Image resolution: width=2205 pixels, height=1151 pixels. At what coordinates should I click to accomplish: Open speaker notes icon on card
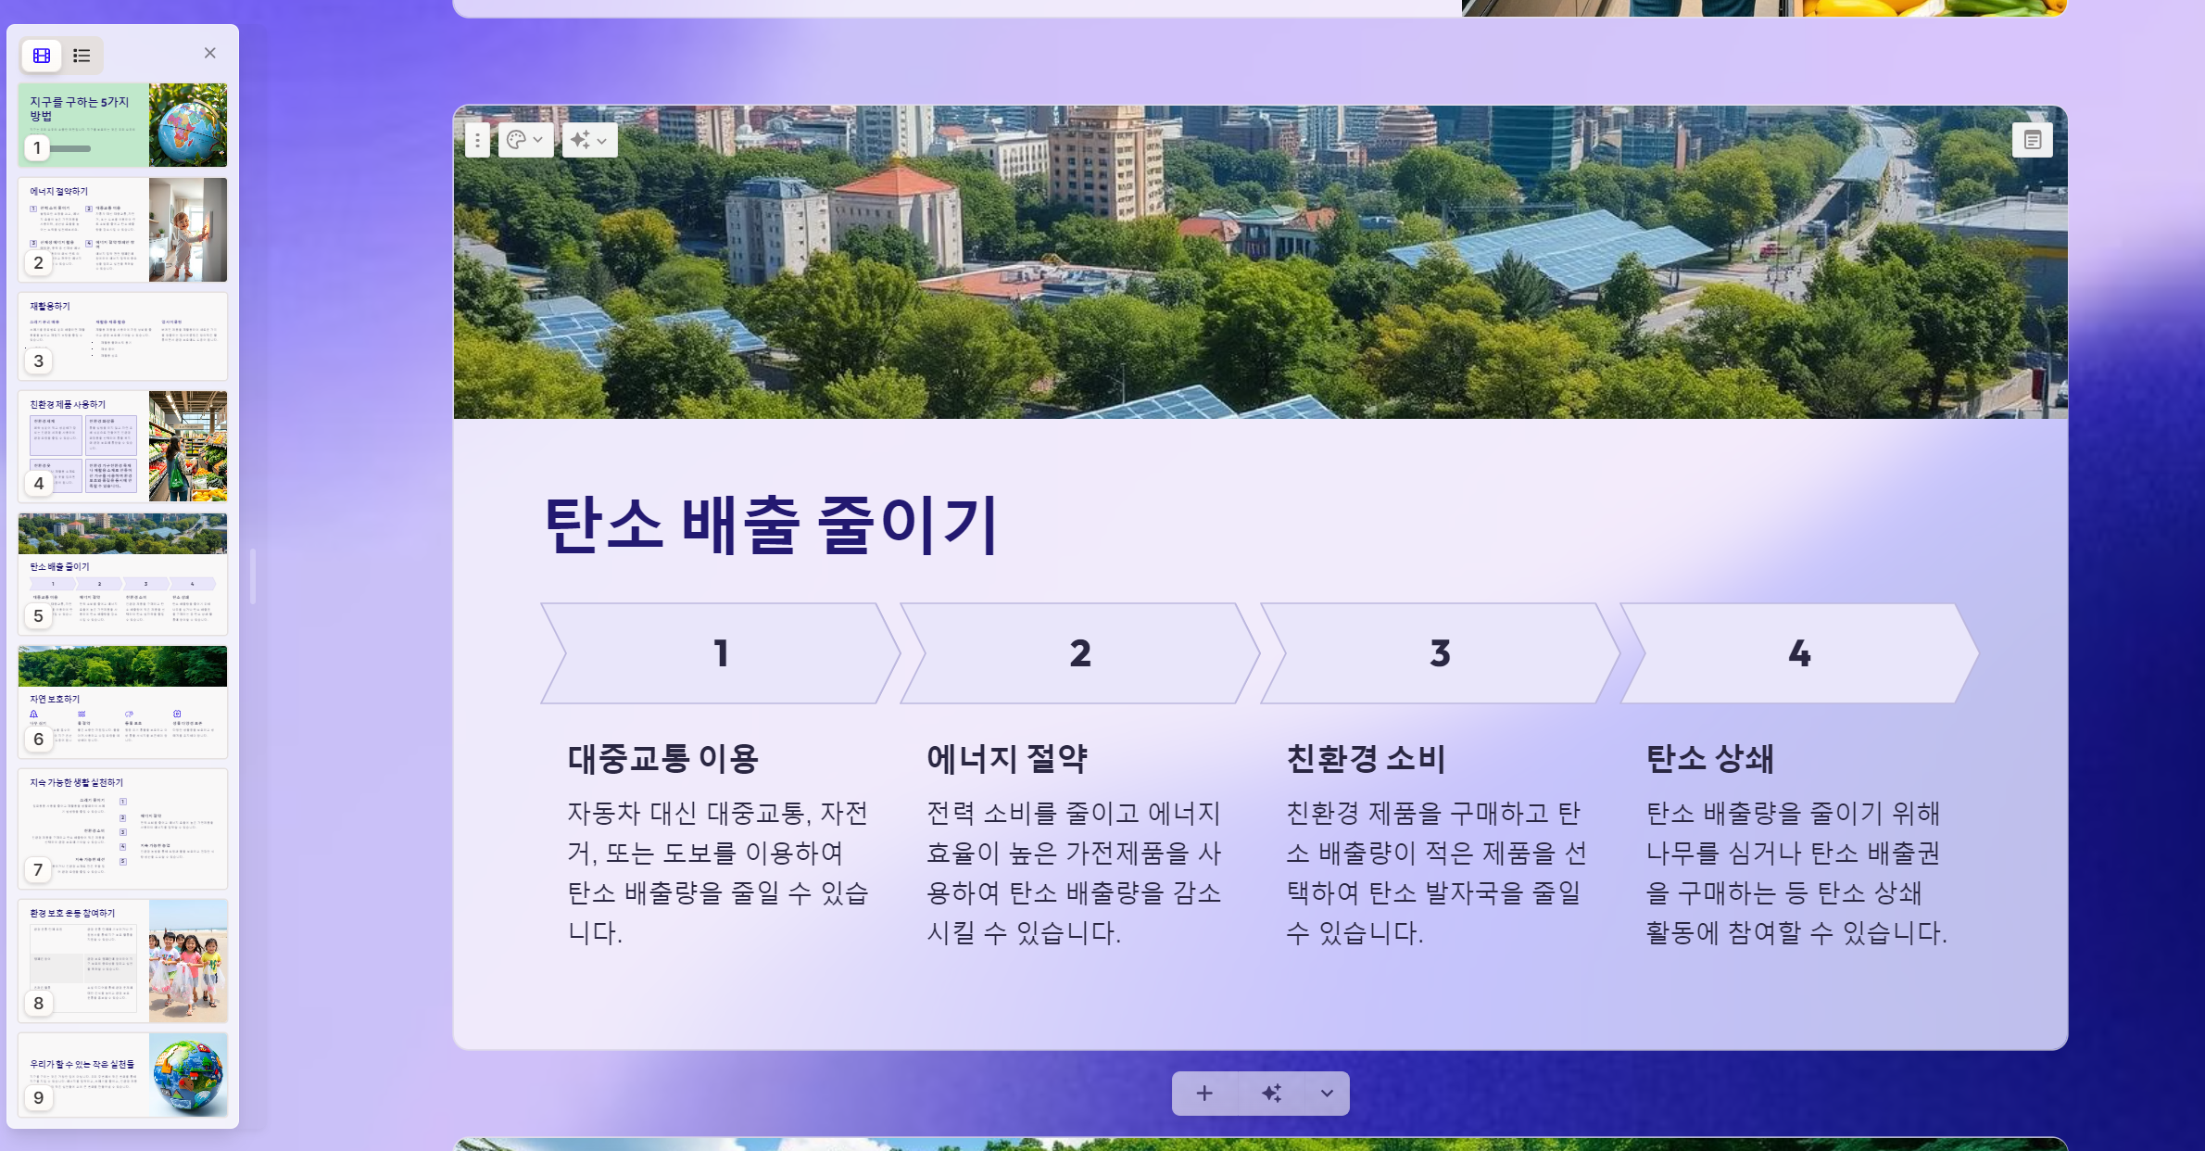[x=2032, y=140]
